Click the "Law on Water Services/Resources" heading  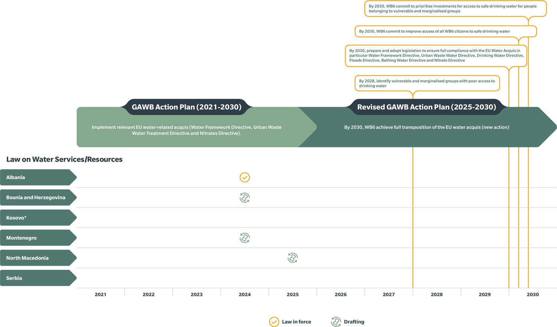click(x=65, y=159)
